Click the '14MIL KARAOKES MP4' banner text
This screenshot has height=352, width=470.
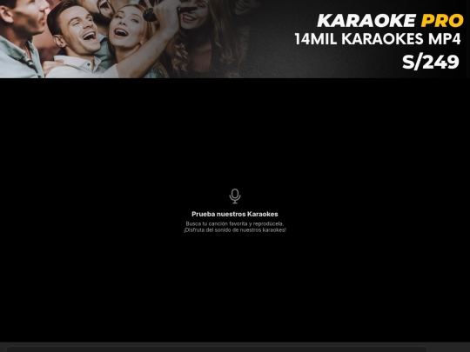click(x=378, y=39)
